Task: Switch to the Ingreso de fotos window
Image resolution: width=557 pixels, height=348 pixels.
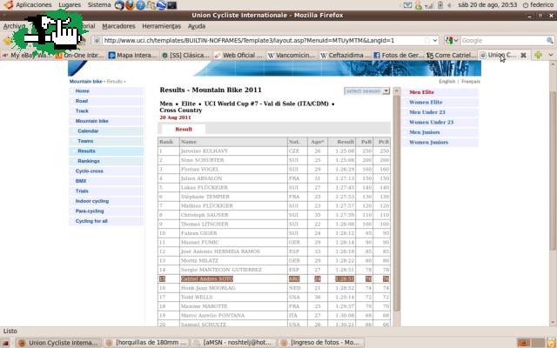Action: (320, 343)
